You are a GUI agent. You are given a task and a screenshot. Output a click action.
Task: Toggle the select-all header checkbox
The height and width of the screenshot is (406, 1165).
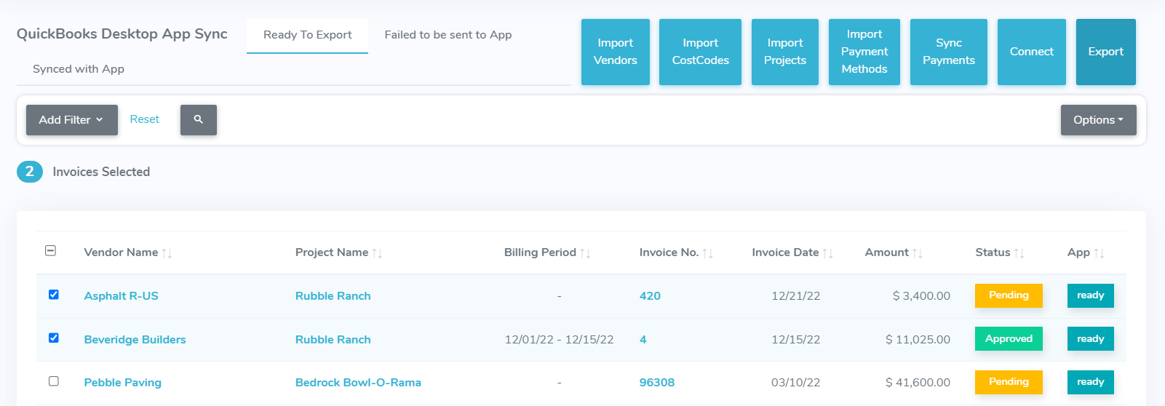pyautogui.click(x=51, y=251)
